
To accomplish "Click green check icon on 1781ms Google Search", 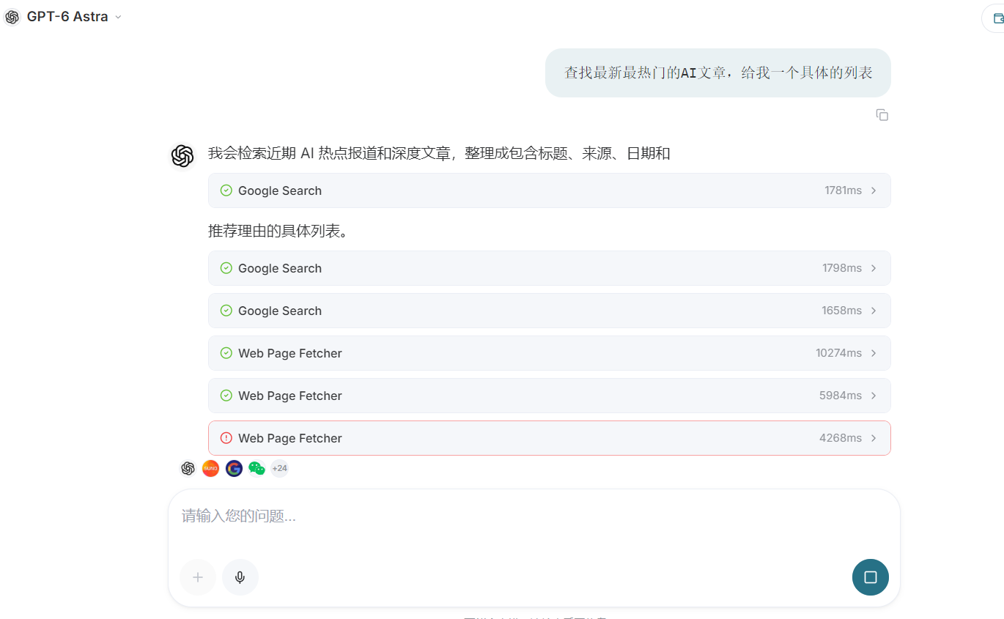I will click(x=226, y=190).
